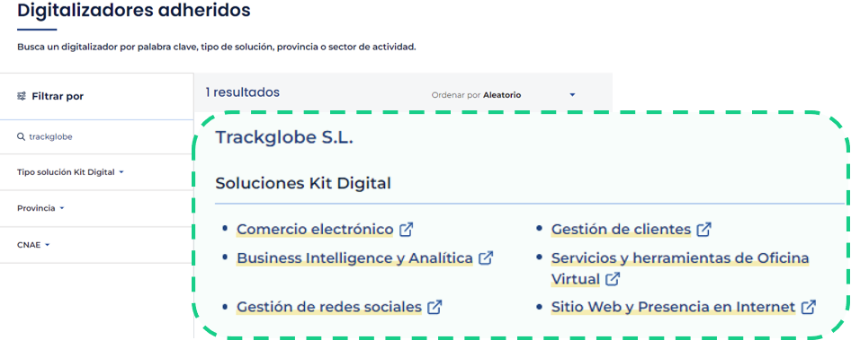Click external link icon after Business Intelligence y Analítica

(x=486, y=257)
